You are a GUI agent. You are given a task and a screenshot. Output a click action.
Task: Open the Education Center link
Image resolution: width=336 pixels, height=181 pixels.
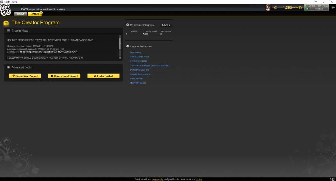[x=139, y=61]
